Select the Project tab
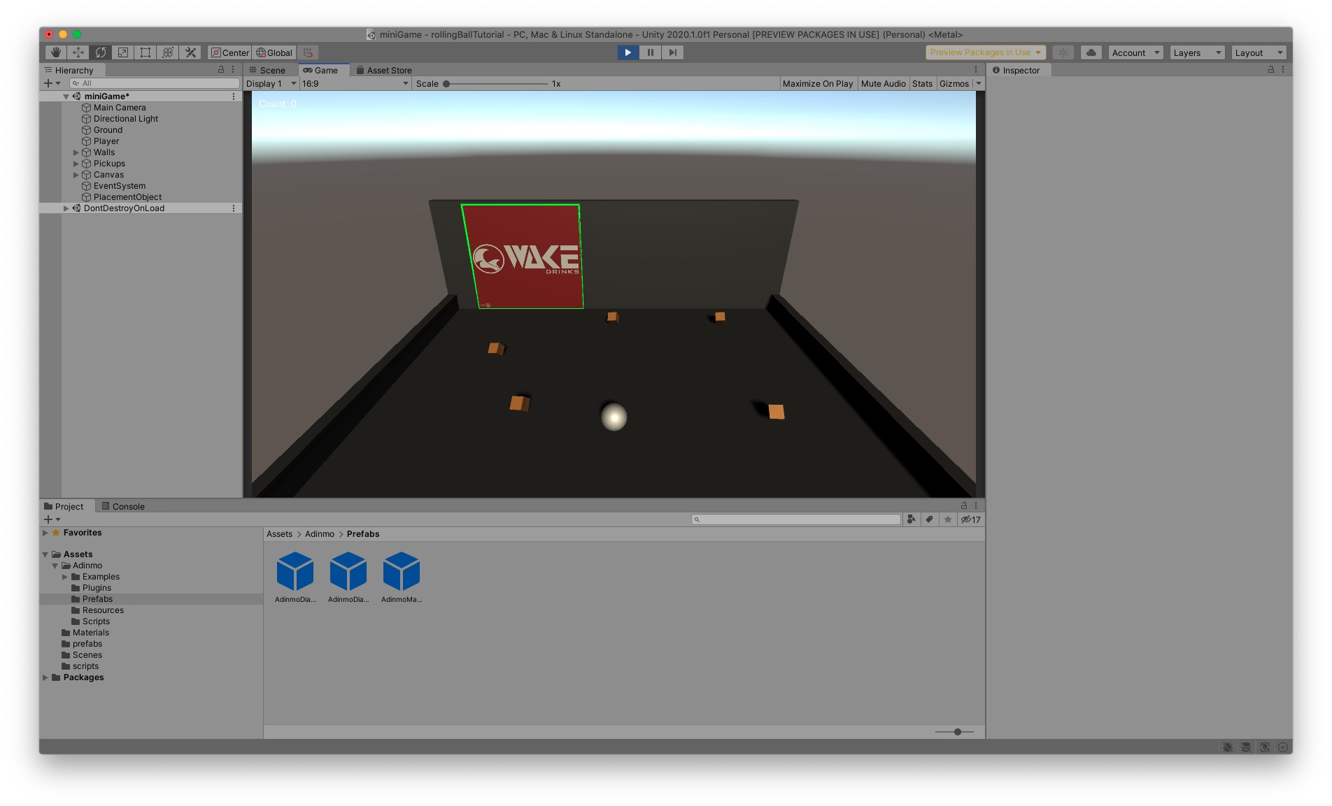Image resolution: width=1332 pixels, height=806 pixels. (69, 506)
